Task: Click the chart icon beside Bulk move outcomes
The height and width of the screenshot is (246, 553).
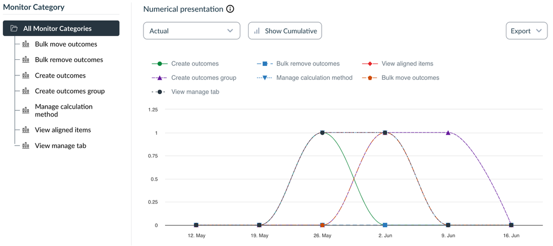Action: tap(25, 44)
